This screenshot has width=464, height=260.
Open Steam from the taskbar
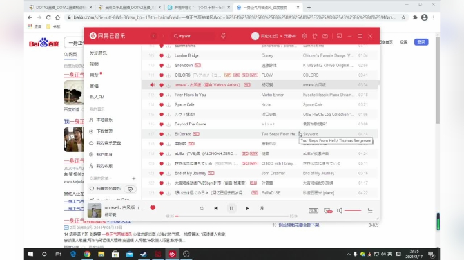pyautogui.click(x=144, y=254)
